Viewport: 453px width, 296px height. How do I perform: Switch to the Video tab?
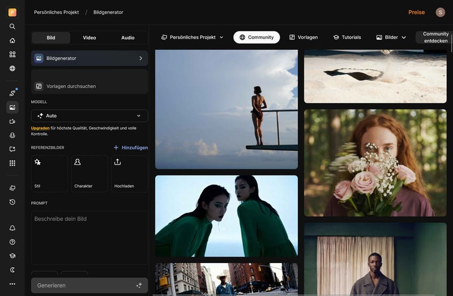(x=89, y=38)
